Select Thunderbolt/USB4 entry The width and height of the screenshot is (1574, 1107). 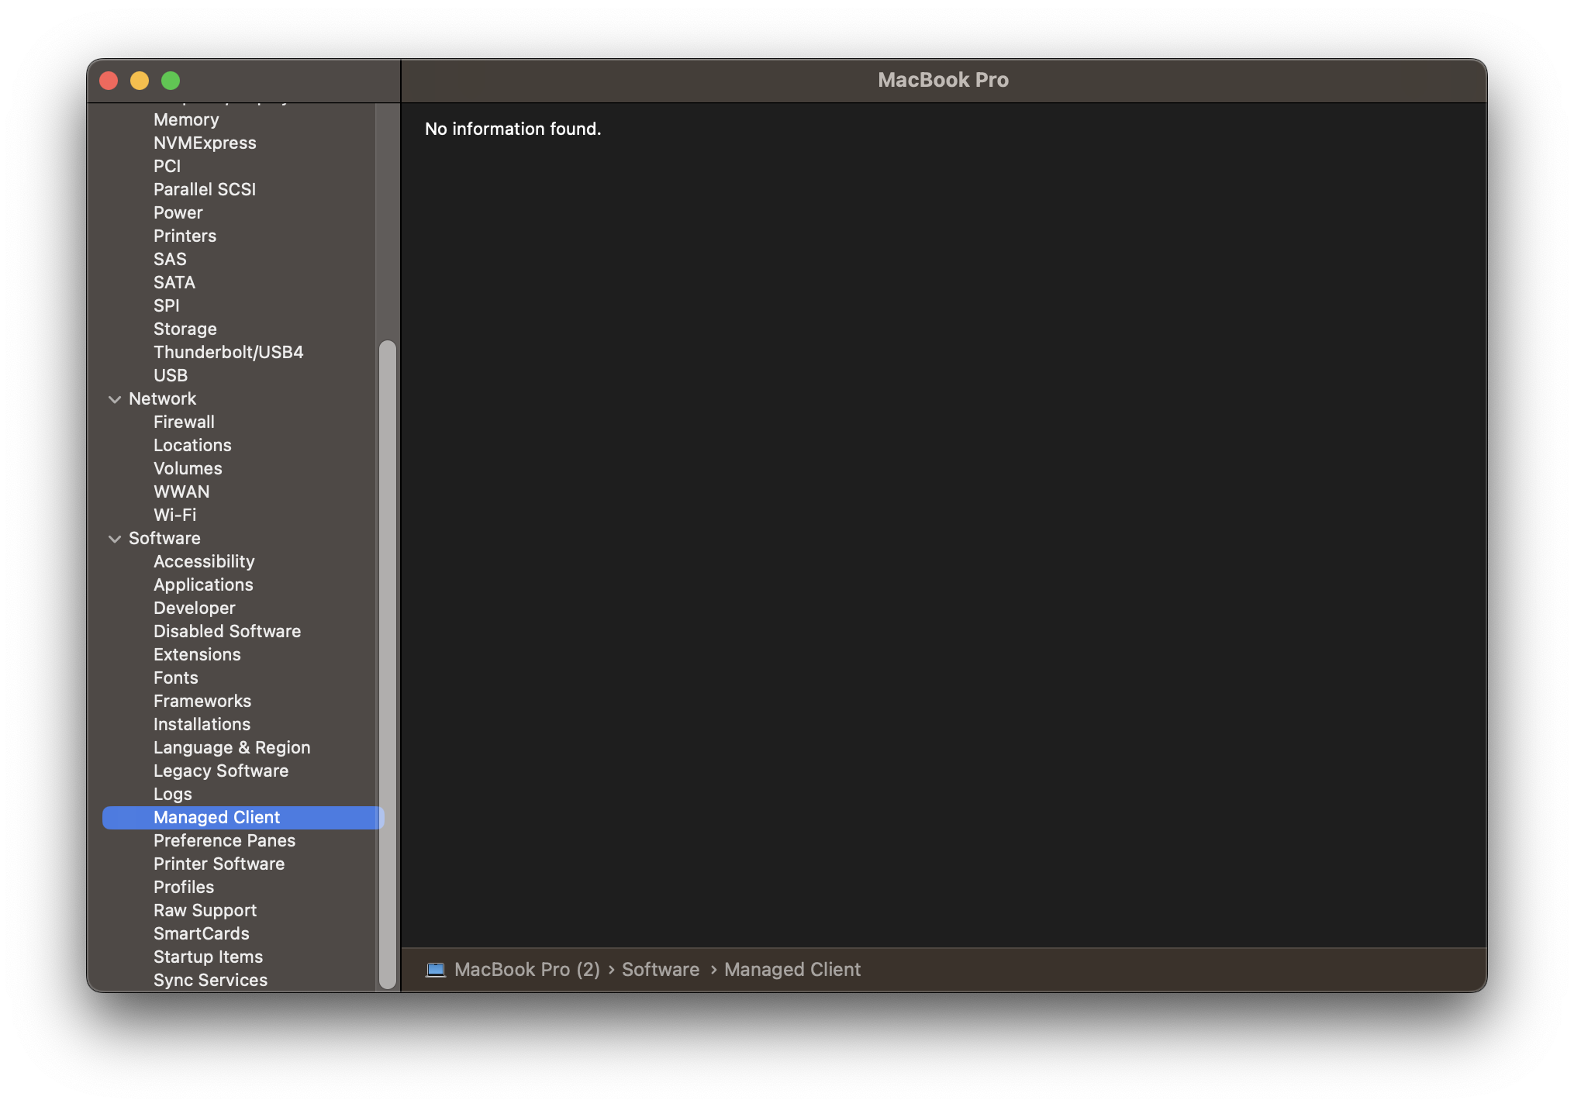point(228,353)
